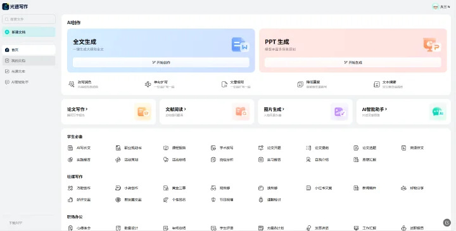Click the 心得体会 label
Image resolution: width=456 pixels, height=231 pixels.
[84, 228]
